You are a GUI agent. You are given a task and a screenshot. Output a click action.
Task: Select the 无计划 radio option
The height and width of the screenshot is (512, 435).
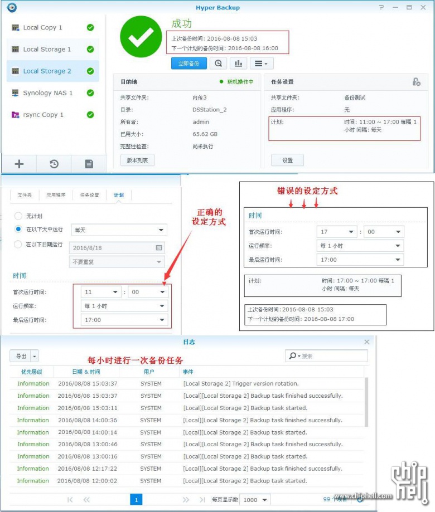click(18, 216)
